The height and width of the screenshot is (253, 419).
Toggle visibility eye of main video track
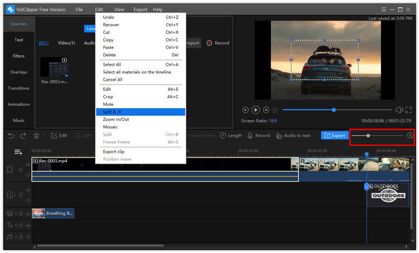tap(28, 165)
